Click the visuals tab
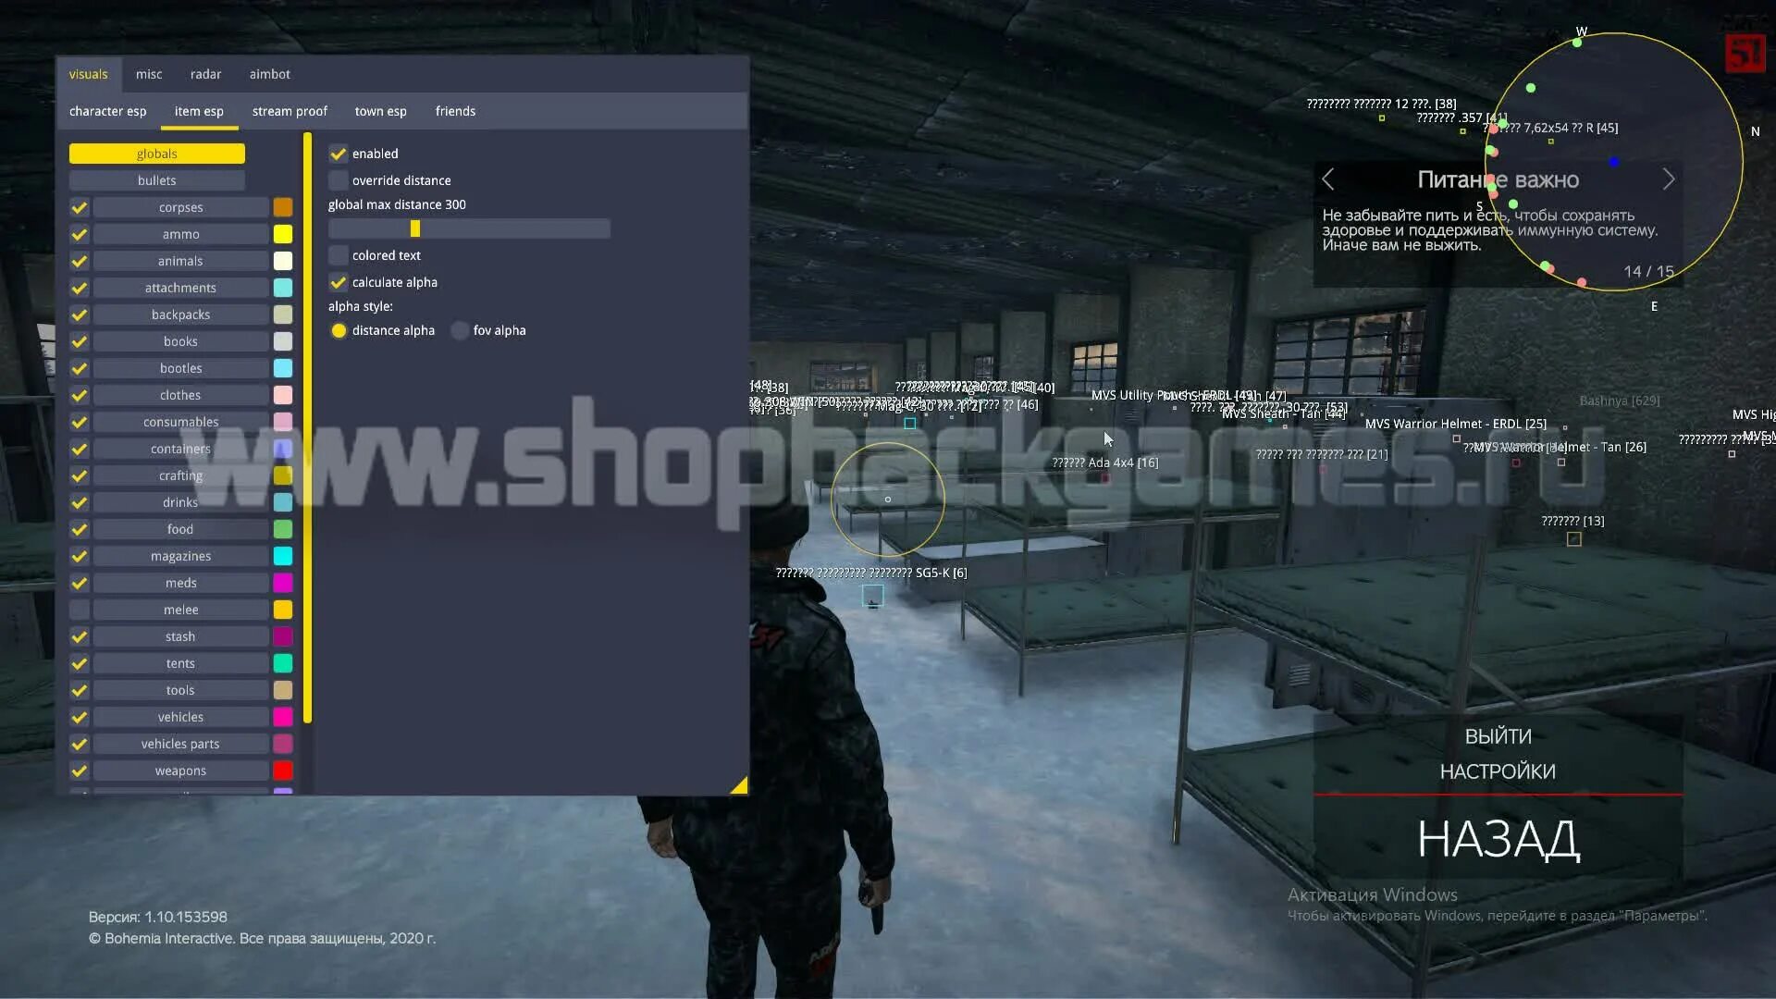The height and width of the screenshot is (999, 1776). click(88, 73)
